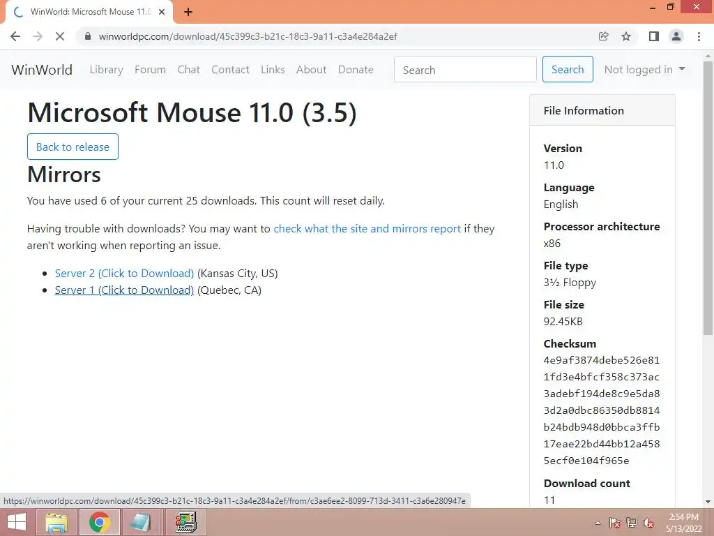Download from Server 1 Quebec
This screenshot has height=536, width=714.
tap(124, 290)
